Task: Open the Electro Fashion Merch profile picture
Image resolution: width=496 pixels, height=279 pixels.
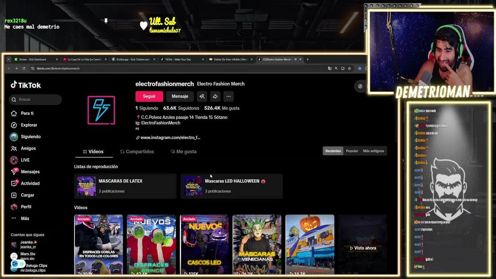Action: click(101, 110)
